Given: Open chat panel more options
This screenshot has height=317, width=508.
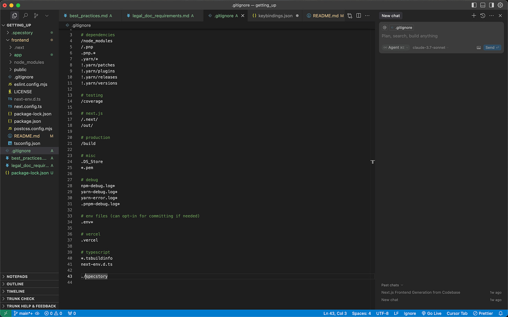Looking at the screenshot, I should pos(492,16).
